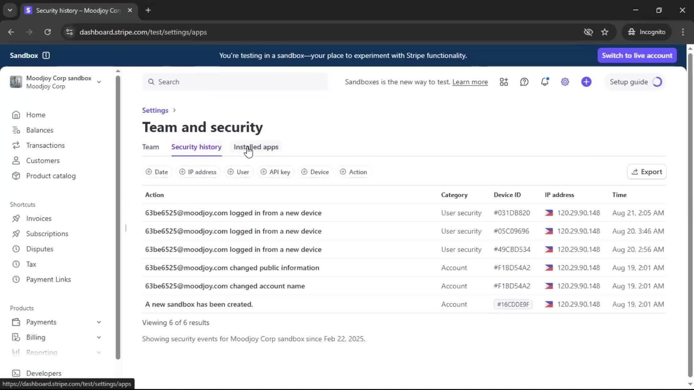Switch to the Team tab
Image resolution: width=694 pixels, height=390 pixels.
tap(150, 147)
